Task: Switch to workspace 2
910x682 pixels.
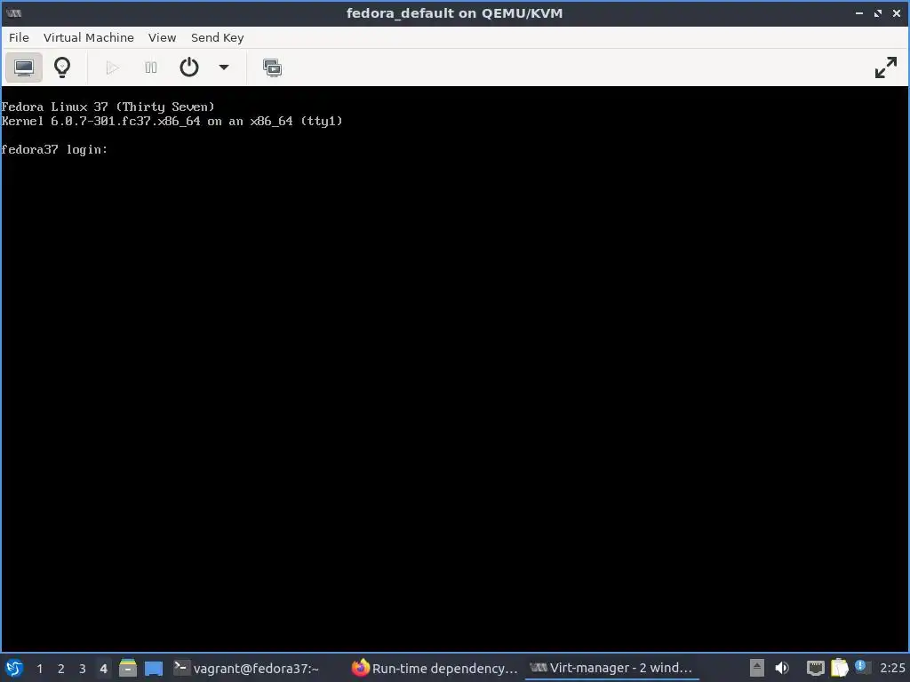Action: (61, 669)
